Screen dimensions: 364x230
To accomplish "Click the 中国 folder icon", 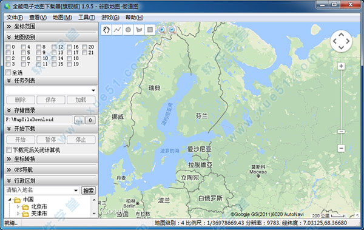I will [17, 200].
